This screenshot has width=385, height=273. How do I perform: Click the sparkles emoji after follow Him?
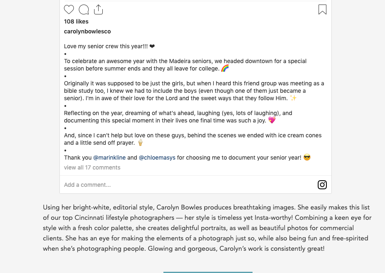pyautogui.click(x=293, y=98)
